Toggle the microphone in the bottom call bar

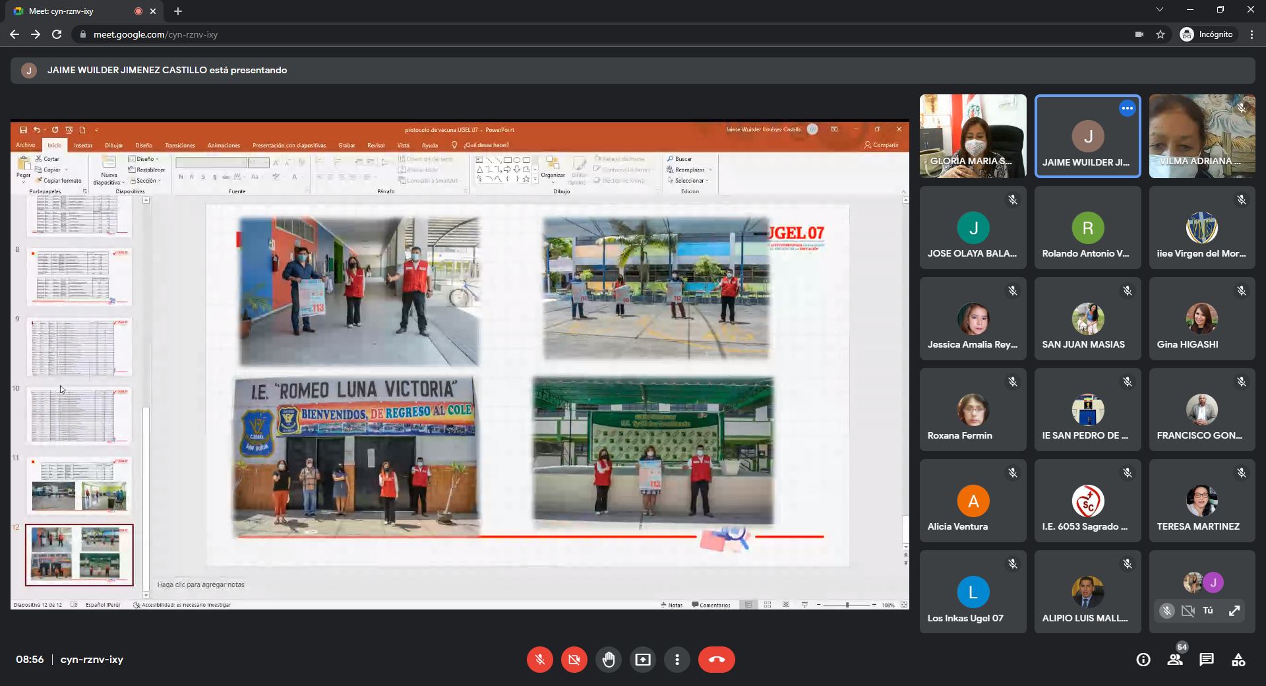(x=540, y=660)
